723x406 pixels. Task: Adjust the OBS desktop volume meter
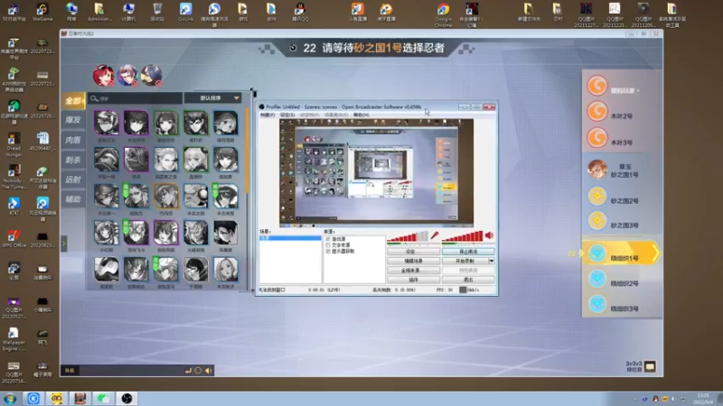(x=463, y=236)
